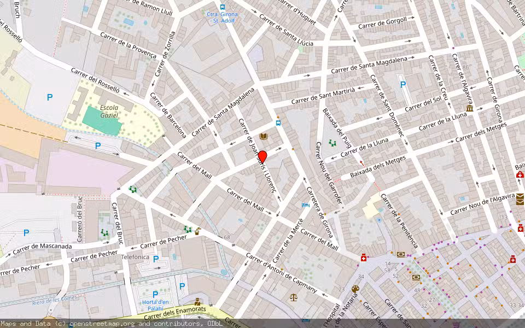The height and width of the screenshot is (328, 525).
Task: Click the Carrer de Zorrilla label
Action: pos(165,54)
